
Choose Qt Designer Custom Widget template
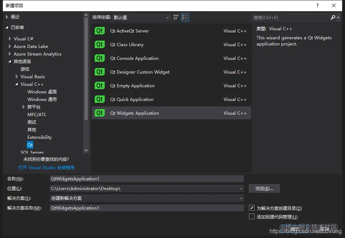click(x=171, y=72)
